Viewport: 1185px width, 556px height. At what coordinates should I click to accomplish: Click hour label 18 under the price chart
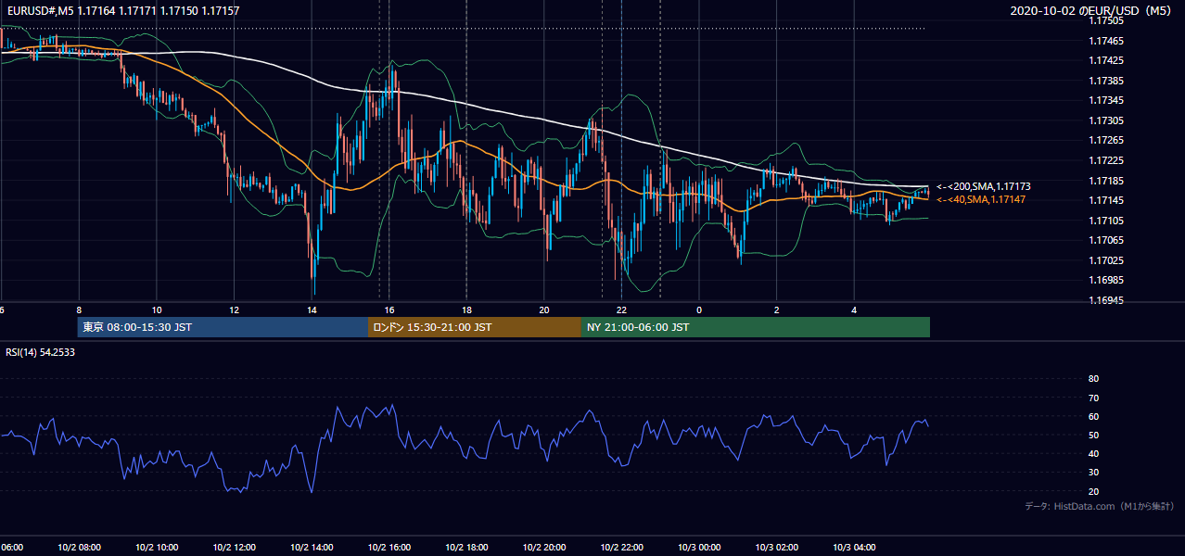(466, 310)
